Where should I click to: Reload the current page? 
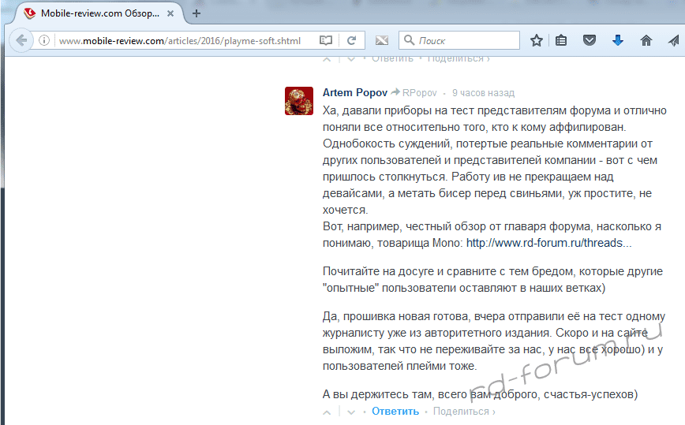tap(352, 40)
